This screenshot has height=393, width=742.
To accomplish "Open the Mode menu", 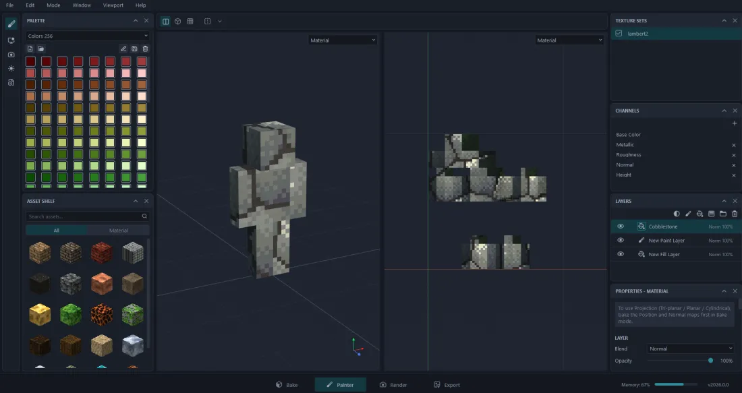I will point(53,5).
